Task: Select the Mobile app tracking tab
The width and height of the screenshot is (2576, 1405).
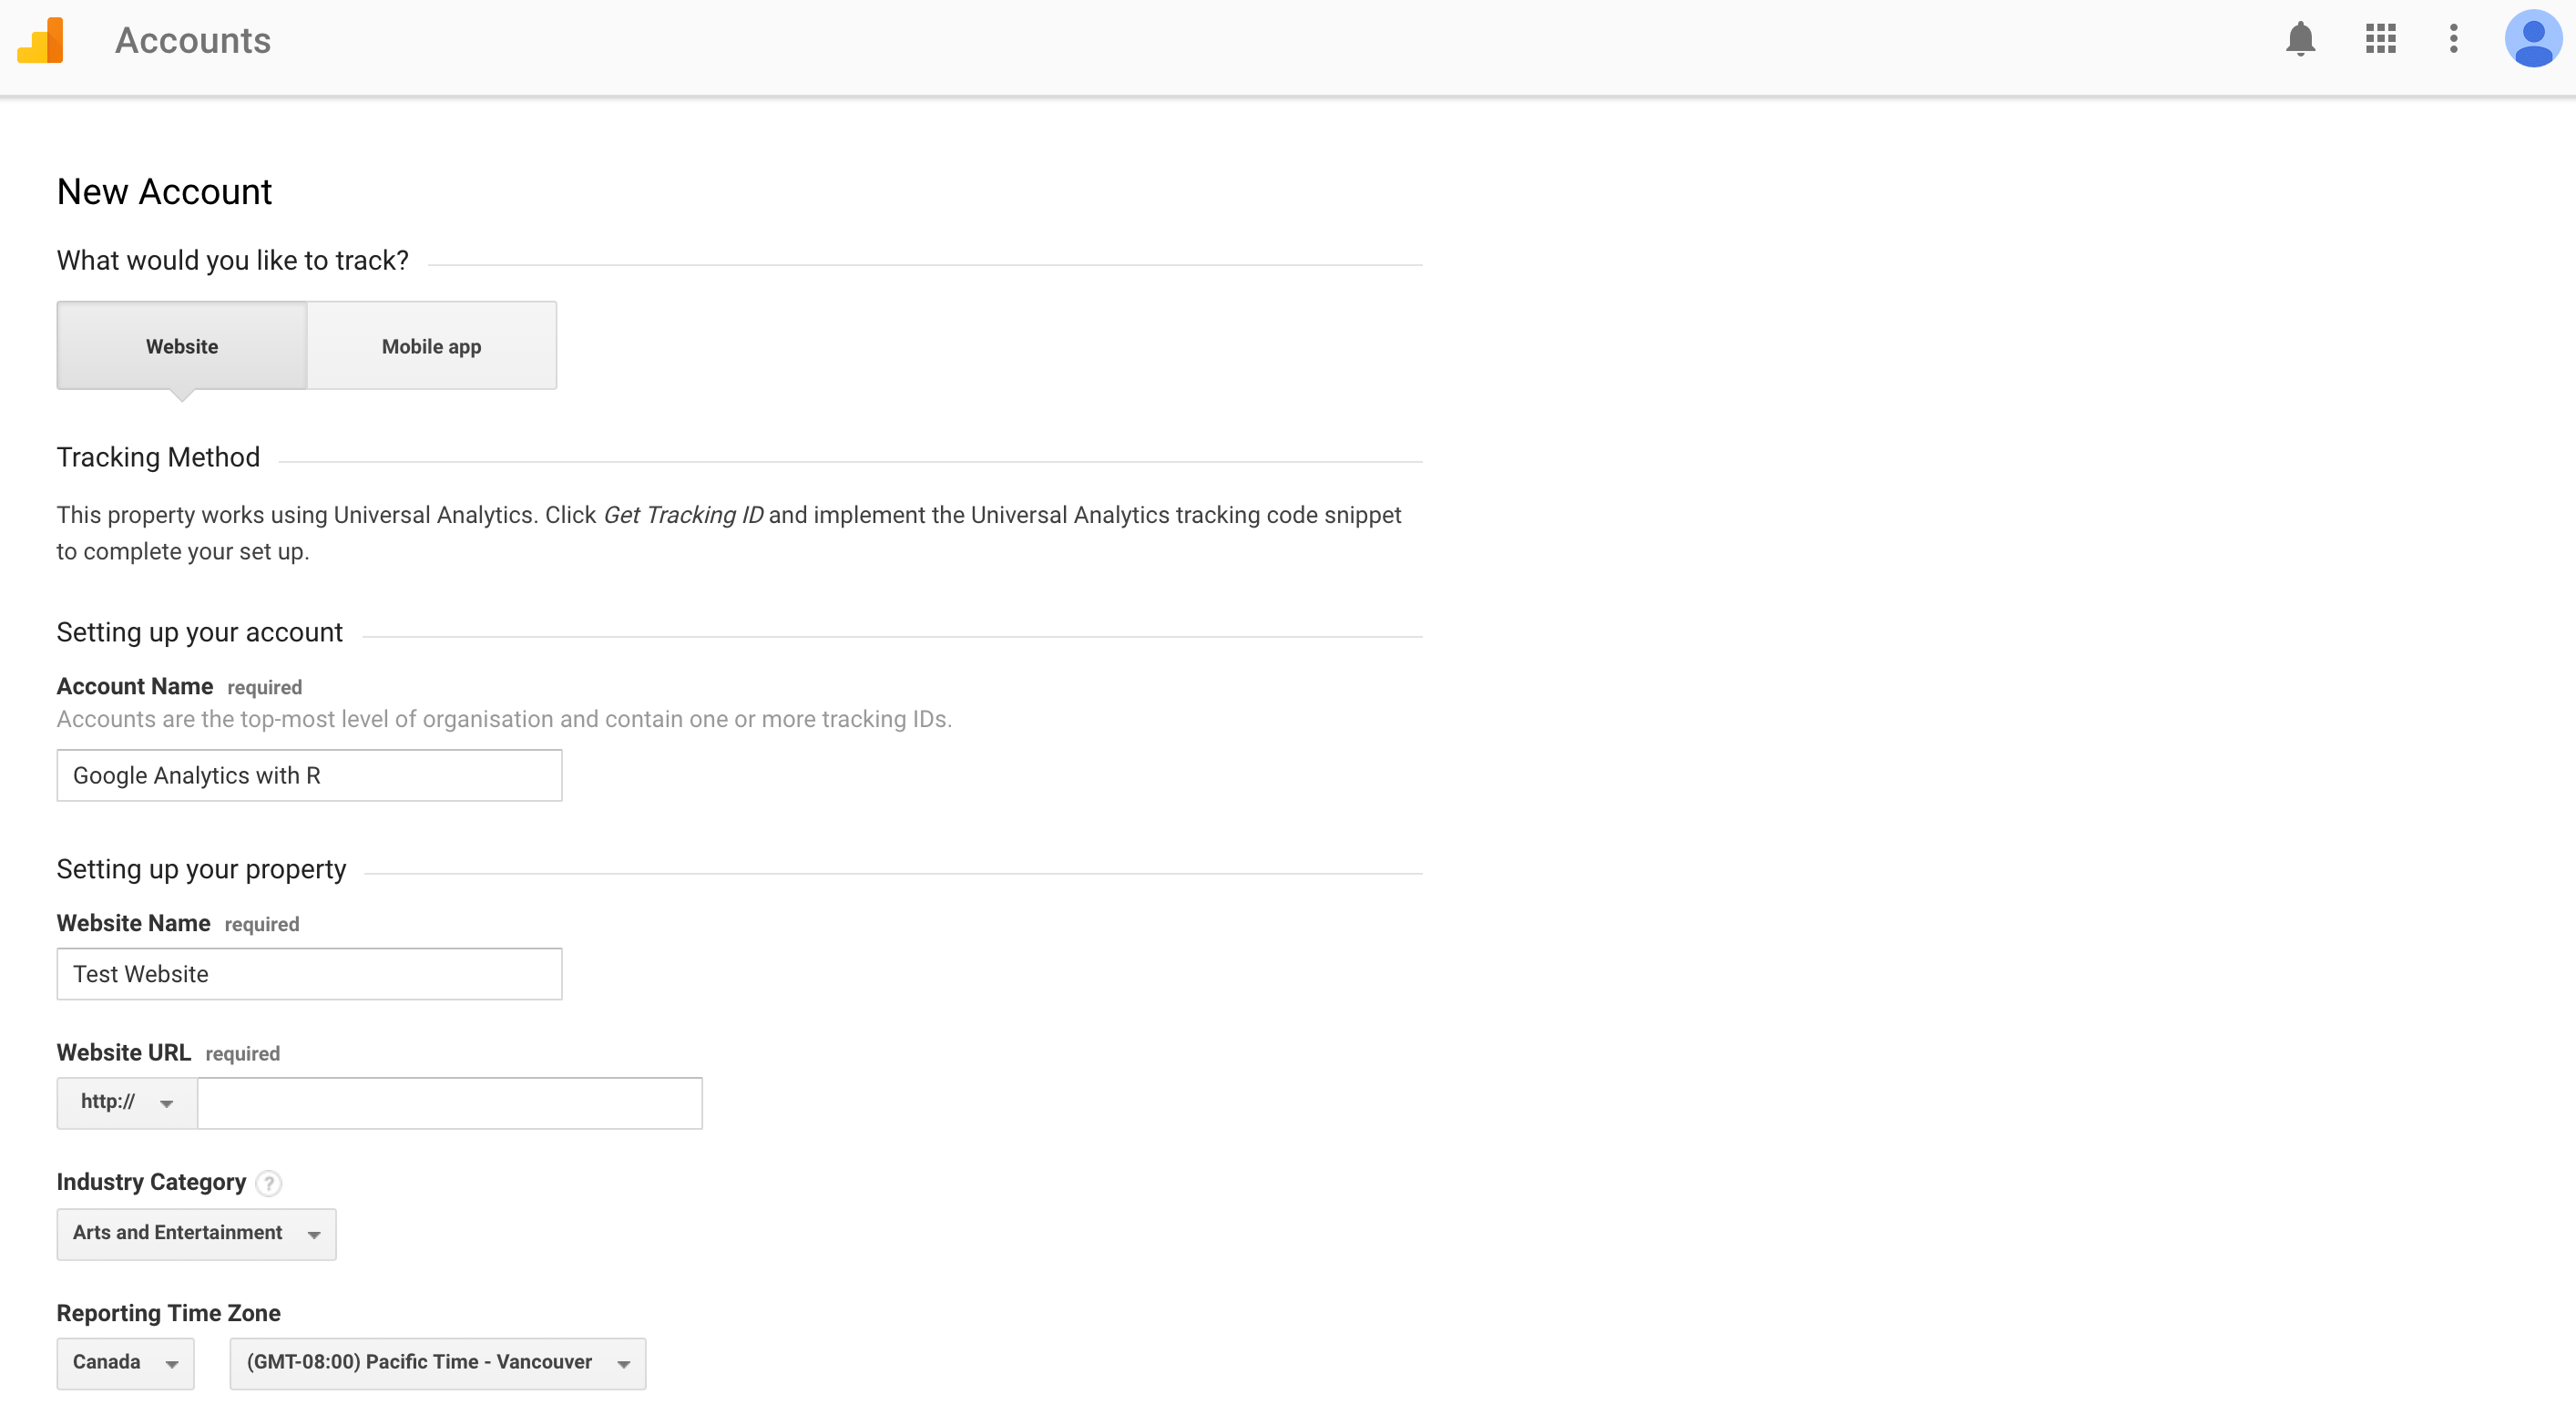Action: pos(432,345)
